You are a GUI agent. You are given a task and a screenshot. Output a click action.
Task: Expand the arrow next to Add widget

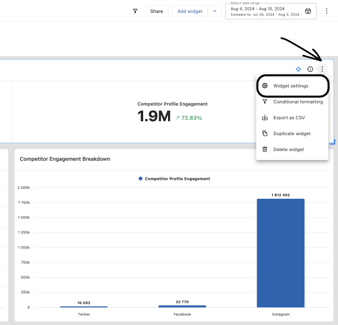(x=215, y=11)
